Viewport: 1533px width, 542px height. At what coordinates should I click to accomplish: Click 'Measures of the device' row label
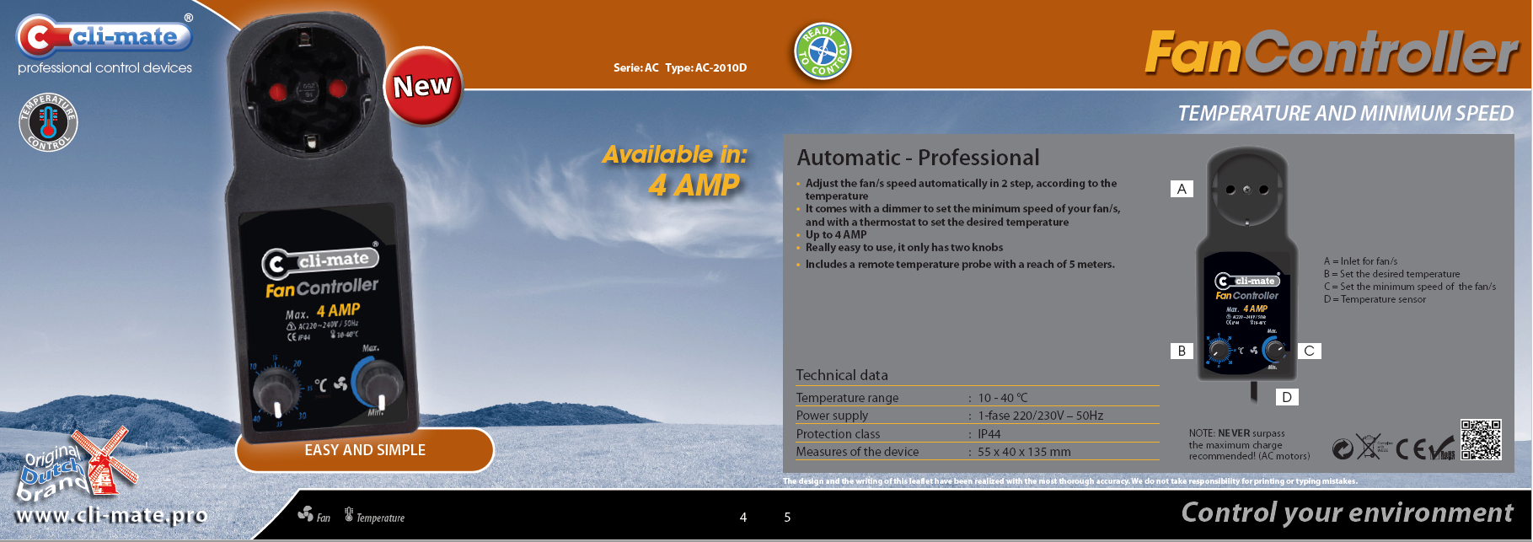click(x=857, y=452)
